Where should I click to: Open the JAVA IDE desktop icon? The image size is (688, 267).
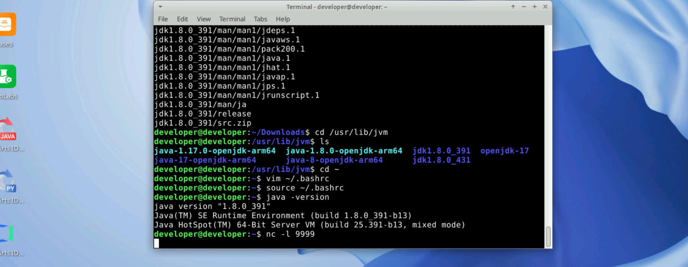(7, 129)
